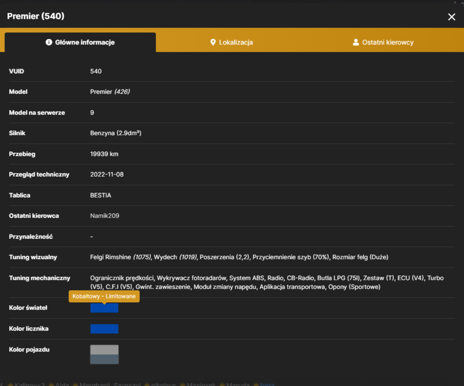Click the last driver name Namik209
Image resolution: width=464 pixels, height=386 pixels.
pyautogui.click(x=105, y=216)
